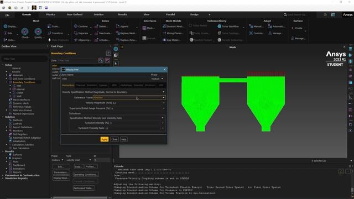
Task: Click the Operating Conditions button
Action: pos(85,175)
